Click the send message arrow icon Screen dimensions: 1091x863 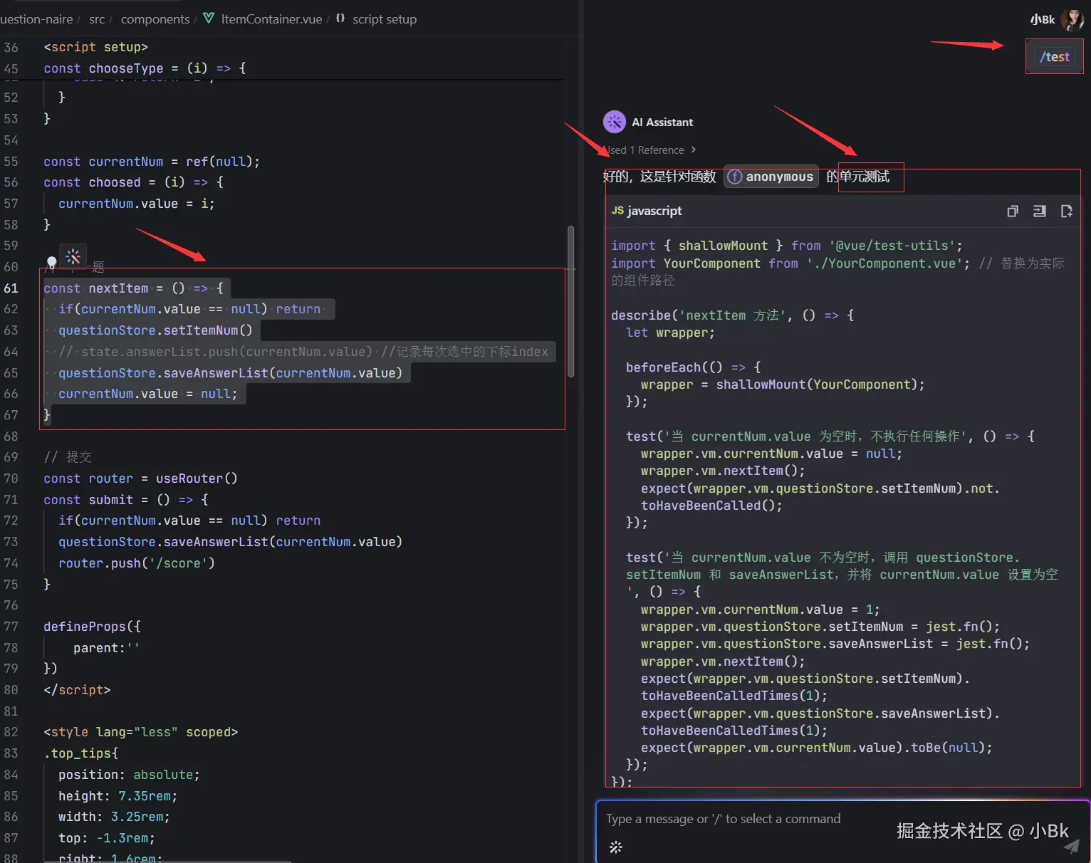click(1072, 846)
